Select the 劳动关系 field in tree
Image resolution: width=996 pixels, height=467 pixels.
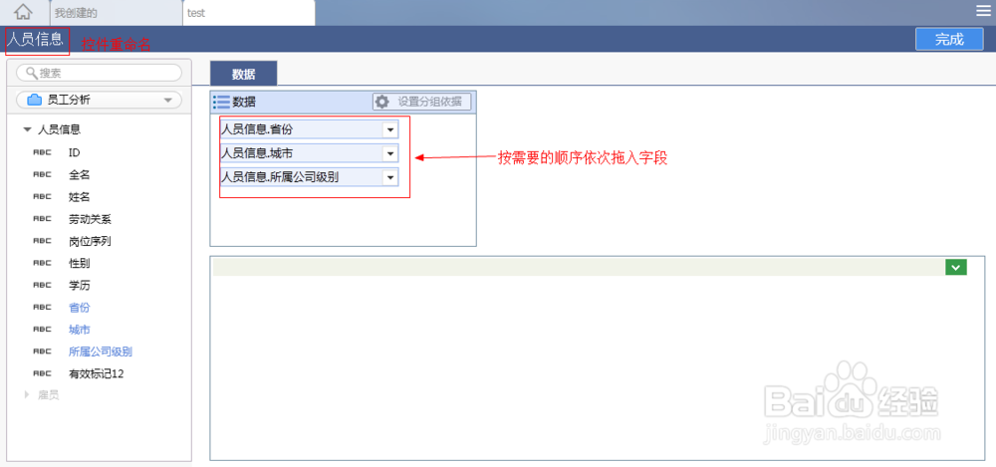pyautogui.click(x=91, y=219)
